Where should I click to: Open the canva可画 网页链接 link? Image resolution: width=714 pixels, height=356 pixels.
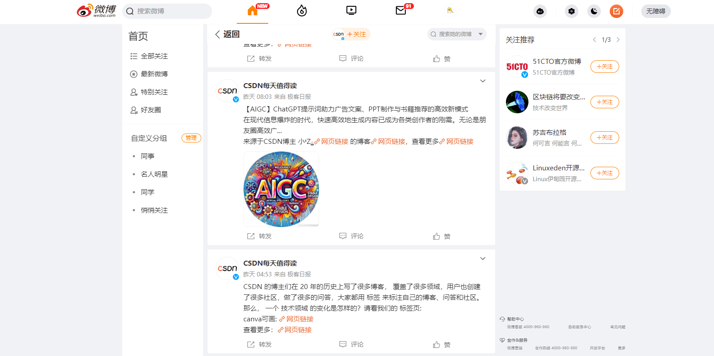297,319
